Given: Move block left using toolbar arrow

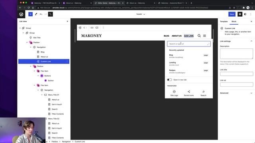Looking at the screenshot, I should [x=84, y=28].
